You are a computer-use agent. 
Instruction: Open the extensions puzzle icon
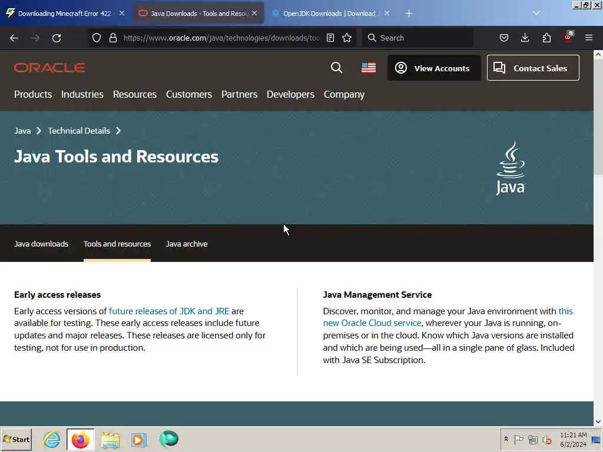(546, 38)
